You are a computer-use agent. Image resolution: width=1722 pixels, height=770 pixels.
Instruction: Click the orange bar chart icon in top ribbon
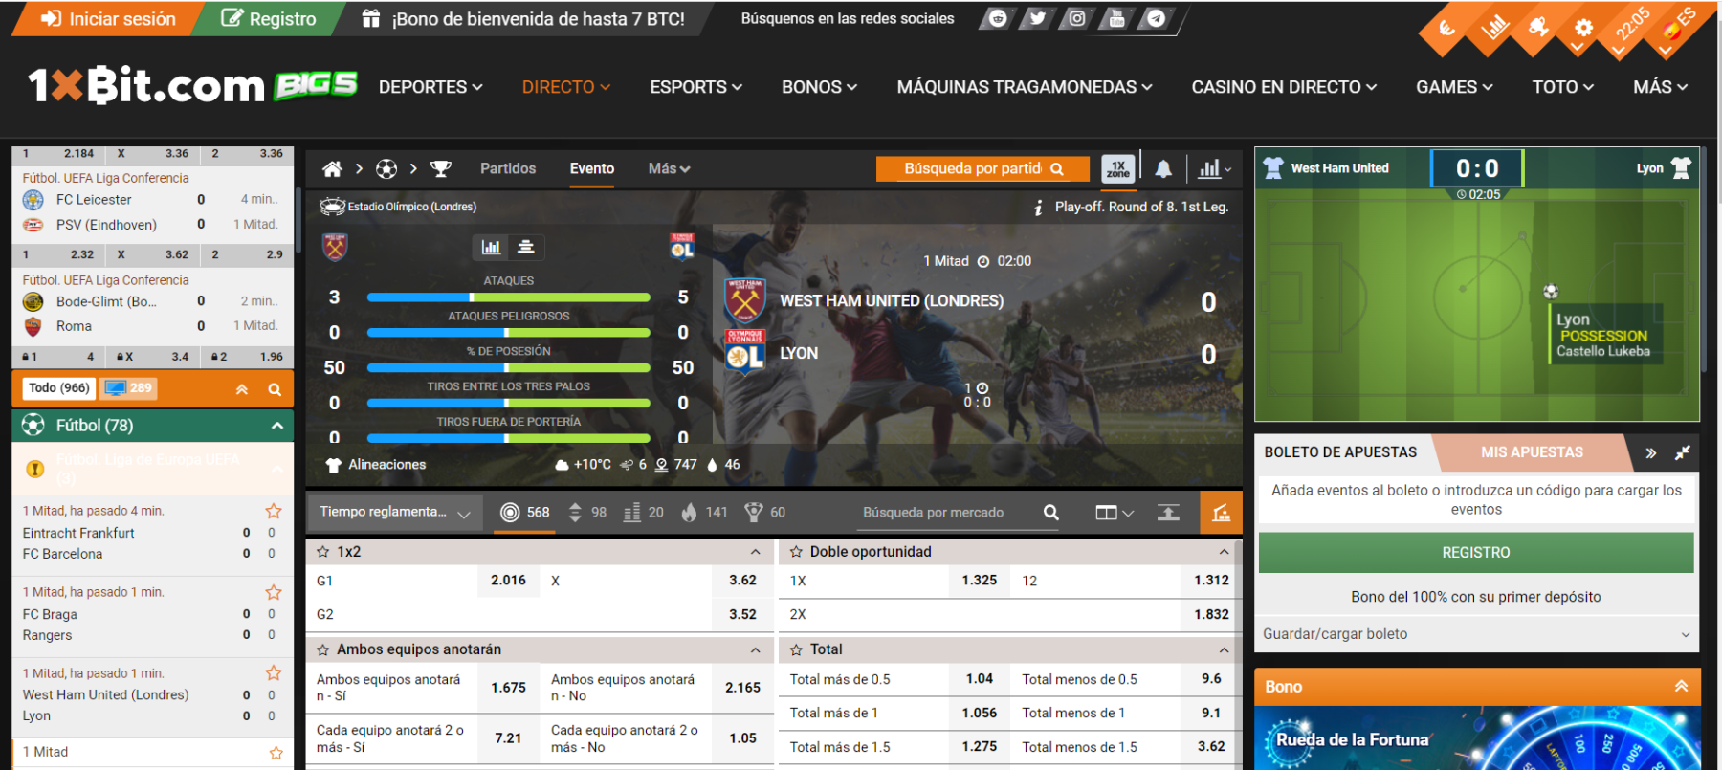click(x=1493, y=28)
